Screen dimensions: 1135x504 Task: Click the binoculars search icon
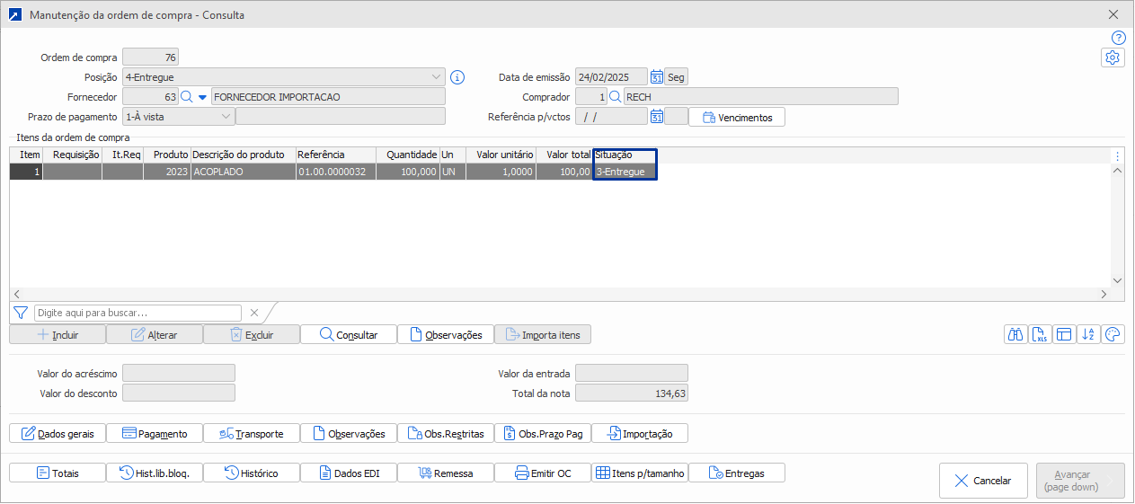(1016, 334)
